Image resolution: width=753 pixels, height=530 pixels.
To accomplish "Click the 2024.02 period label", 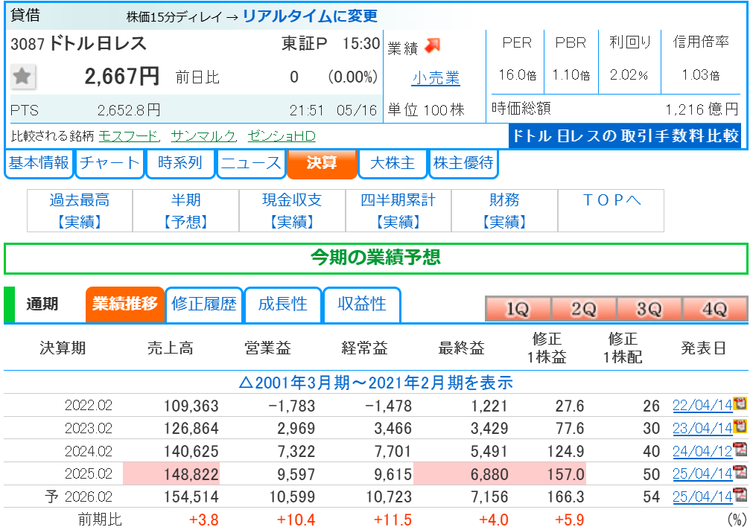I will (x=89, y=451).
